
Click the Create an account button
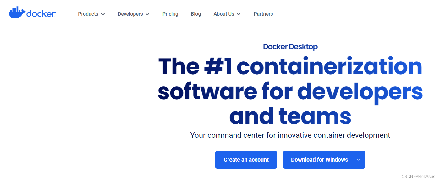246,160
